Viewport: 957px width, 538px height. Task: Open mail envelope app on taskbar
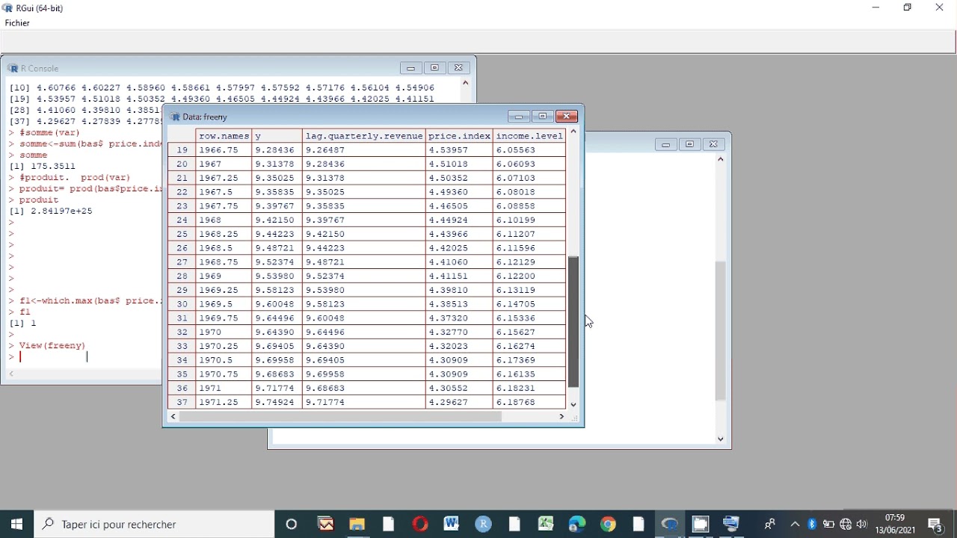click(326, 525)
